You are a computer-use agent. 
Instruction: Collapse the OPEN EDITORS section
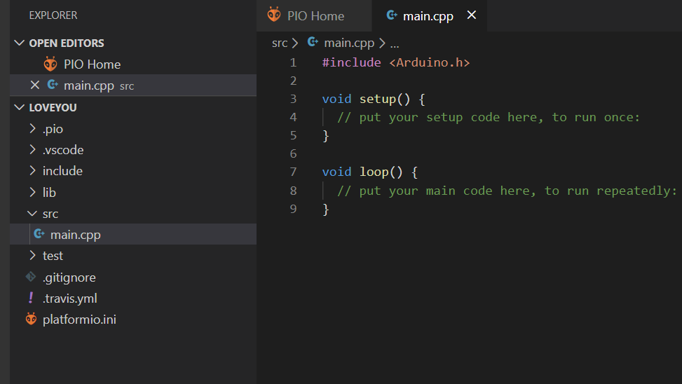coord(19,43)
